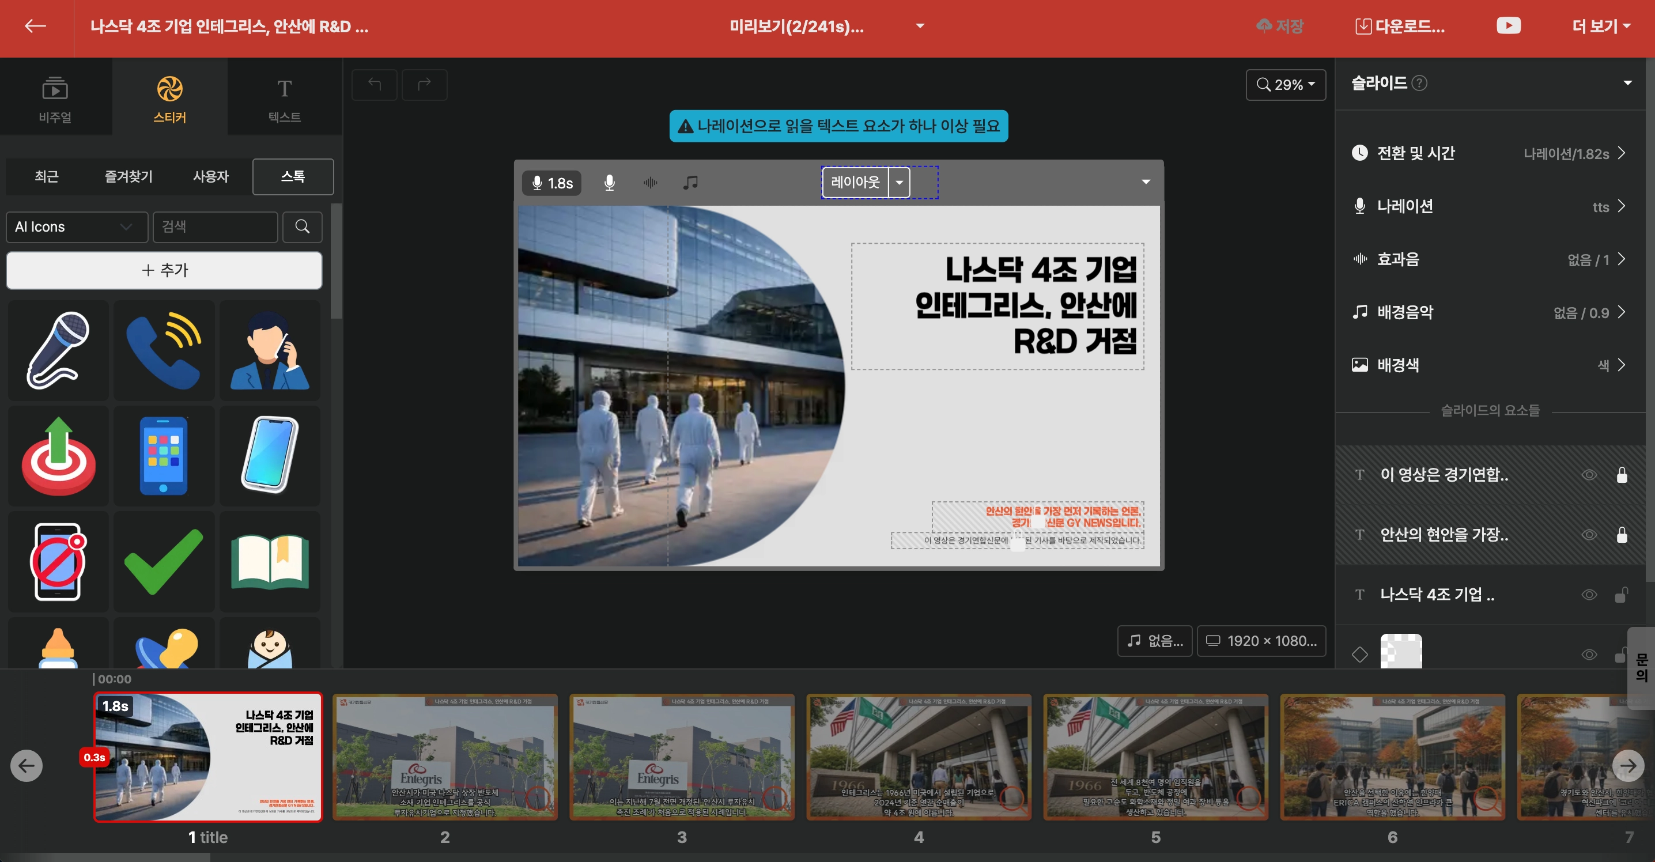Click the redo arrow button
The height and width of the screenshot is (862, 1655).
tap(424, 84)
